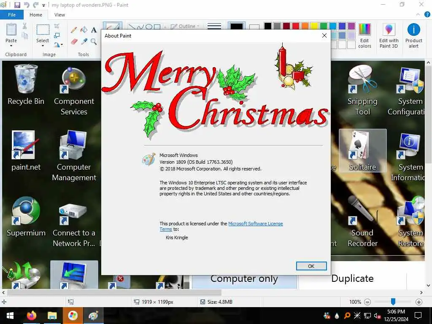Click the Redo arrow in title bar

(x=35, y=5)
